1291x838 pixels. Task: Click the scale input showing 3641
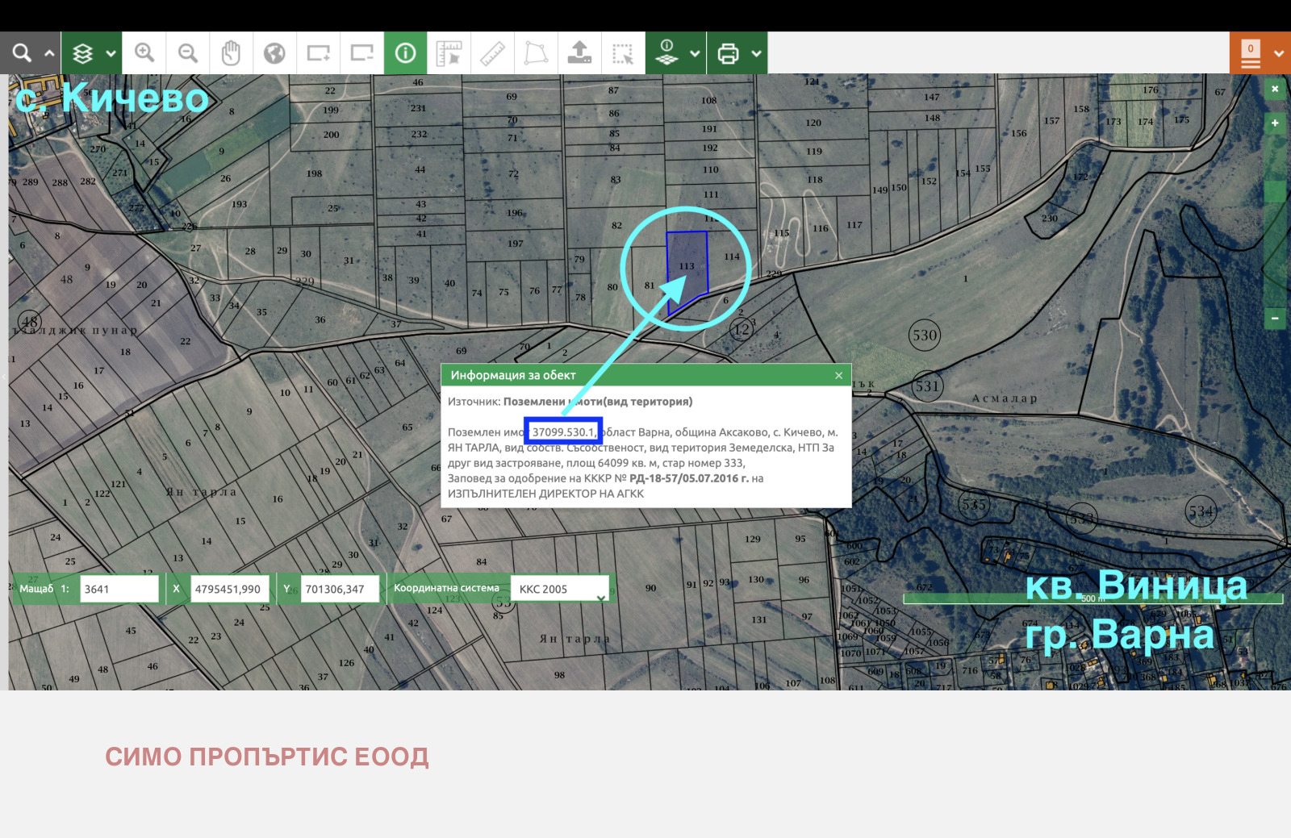(x=119, y=588)
